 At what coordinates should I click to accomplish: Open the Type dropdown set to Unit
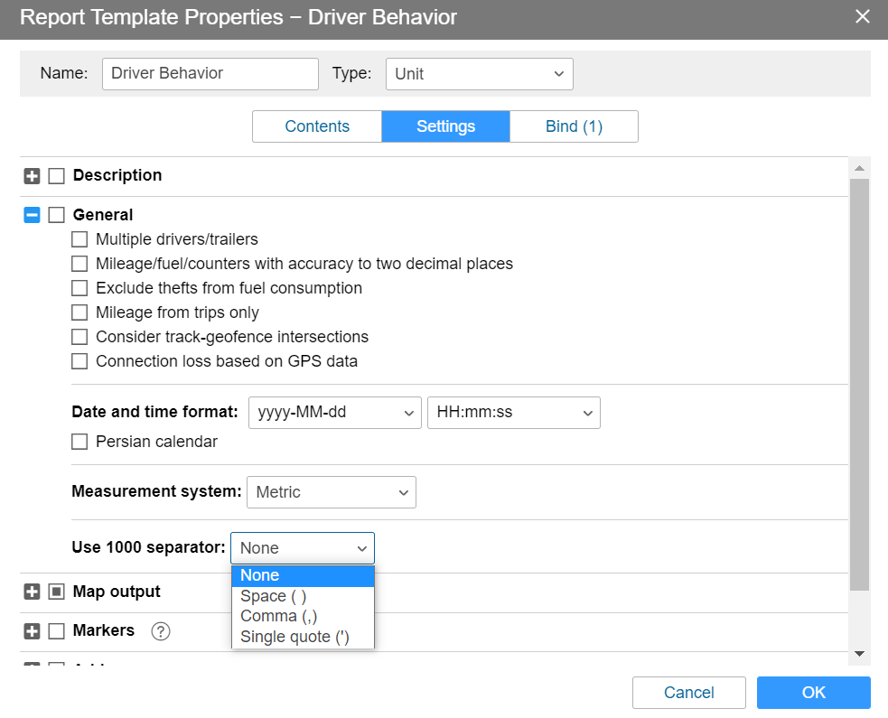[x=479, y=74]
